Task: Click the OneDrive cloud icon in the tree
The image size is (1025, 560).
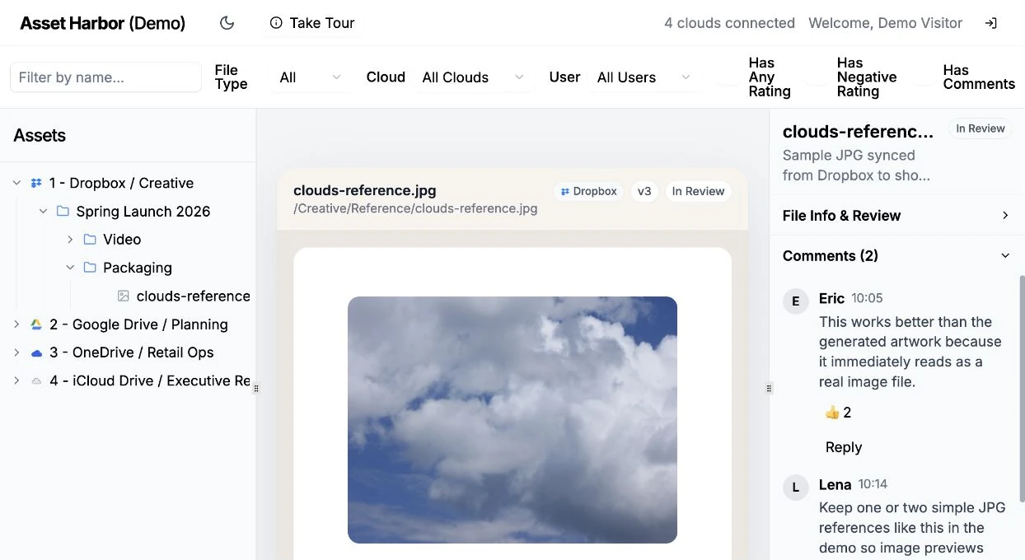Action: tap(36, 352)
